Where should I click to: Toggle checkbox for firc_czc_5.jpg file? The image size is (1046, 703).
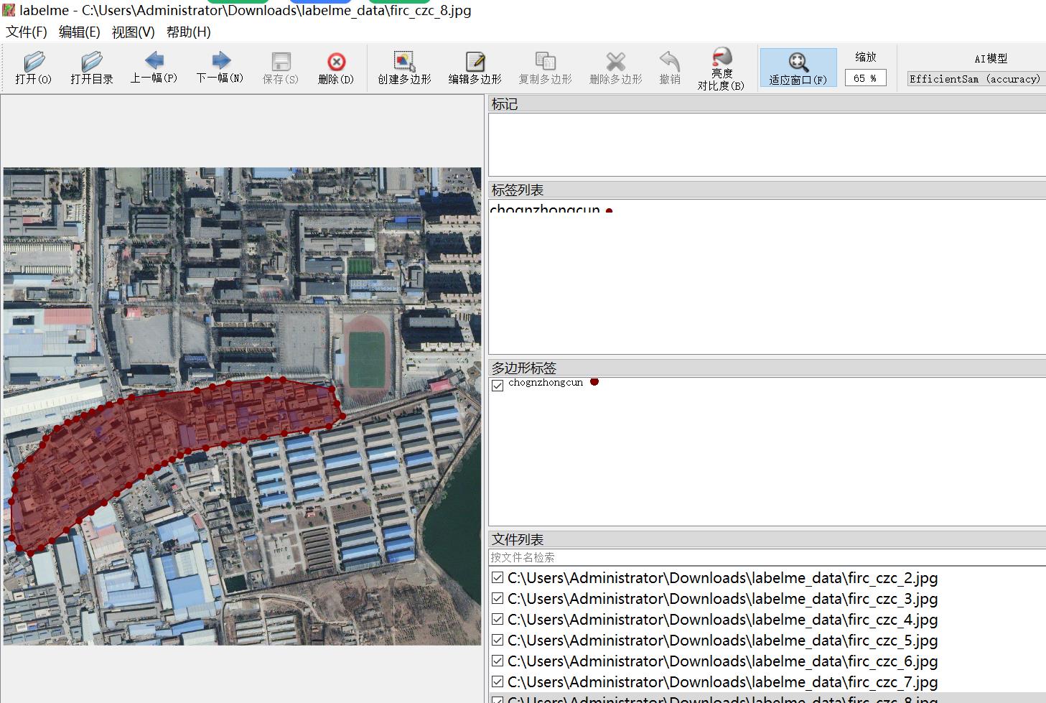click(x=498, y=641)
